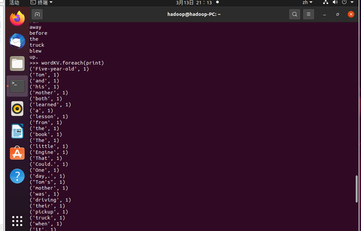The image size is (361, 231).
Task: Open the terminal hamburger menu
Action: pos(308,14)
